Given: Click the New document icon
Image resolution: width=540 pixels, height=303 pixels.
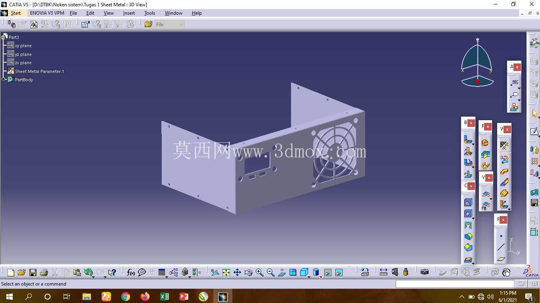Looking at the screenshot, I should tap(11, 272).
